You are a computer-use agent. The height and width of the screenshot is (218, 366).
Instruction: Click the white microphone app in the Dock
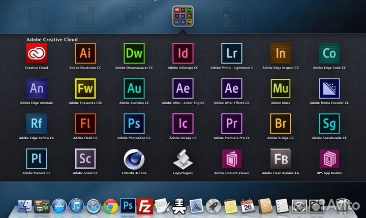(x=179, y=206)
